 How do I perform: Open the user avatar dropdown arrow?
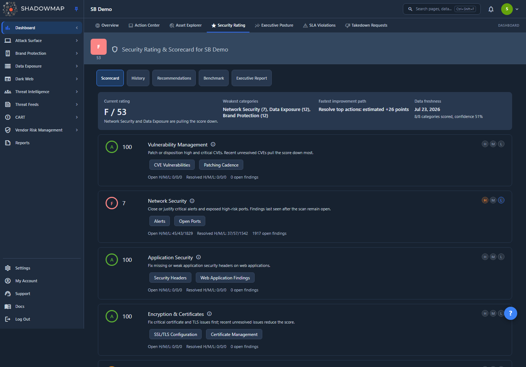pos(517,9)
